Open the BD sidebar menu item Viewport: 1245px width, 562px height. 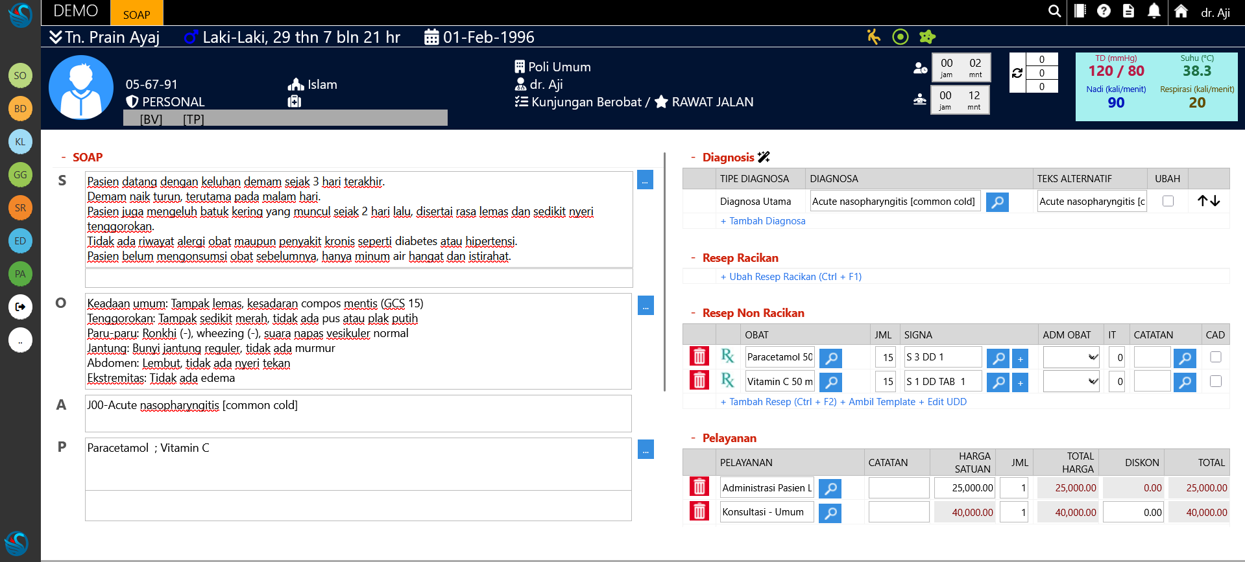(20, 108)
